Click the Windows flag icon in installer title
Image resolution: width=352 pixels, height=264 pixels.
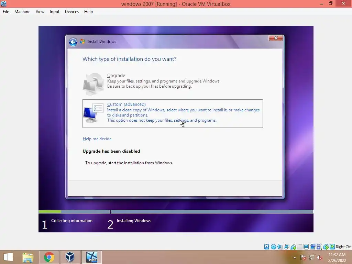pos(82,41)
